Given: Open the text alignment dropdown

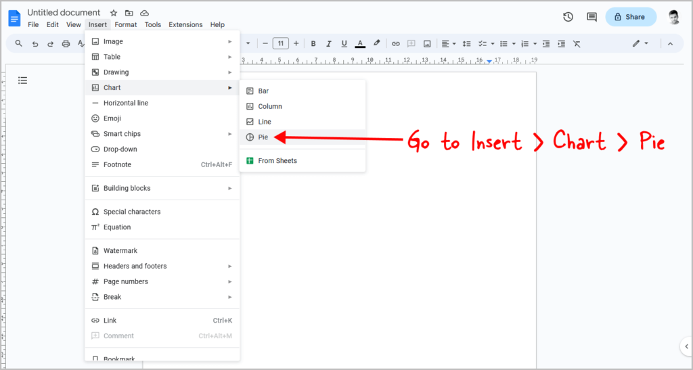Looking at the screenshot, I should [449, 44].
